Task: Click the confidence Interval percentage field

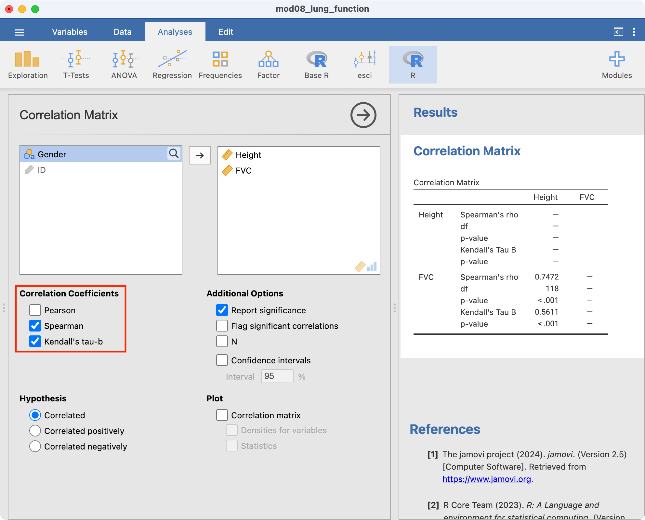Action: pyautogui.click(x=277, y=376)
